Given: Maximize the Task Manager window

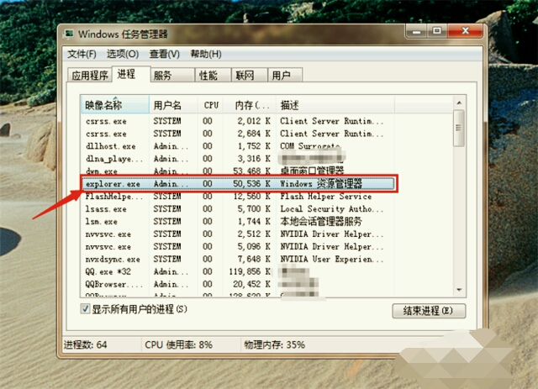Looking at the screenshot, I should pos(437,32).
